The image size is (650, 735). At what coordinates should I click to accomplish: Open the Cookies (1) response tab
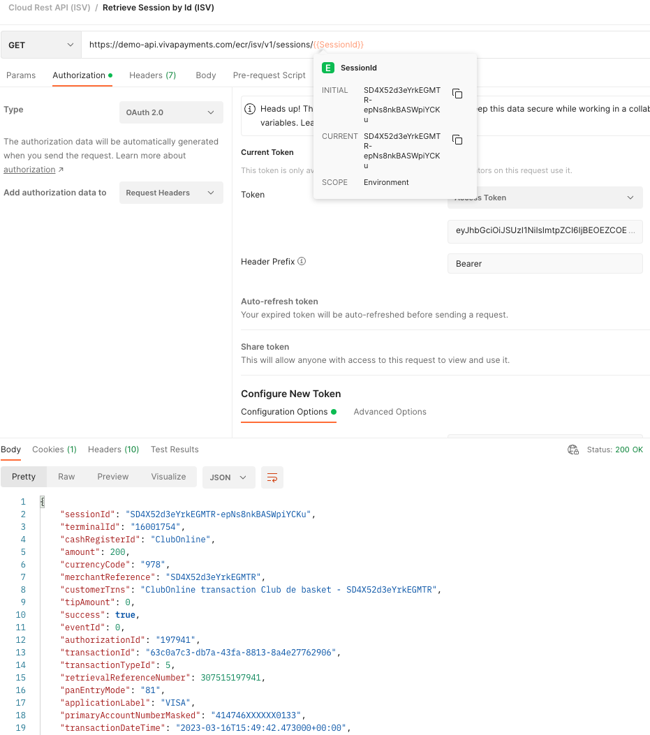coord(54,450)
